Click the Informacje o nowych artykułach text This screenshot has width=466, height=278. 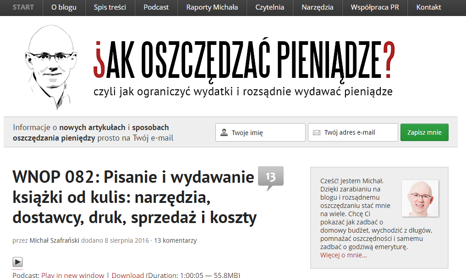click(93, 133)
